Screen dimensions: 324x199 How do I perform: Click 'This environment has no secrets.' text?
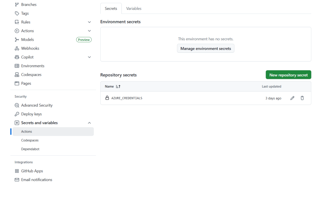pyautogui.click(x=206, y=39)
